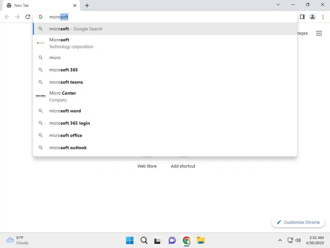Click search icon beside 'microsoft teams'
The height and width of the screenshot is (248, 330).
[41, 82]
